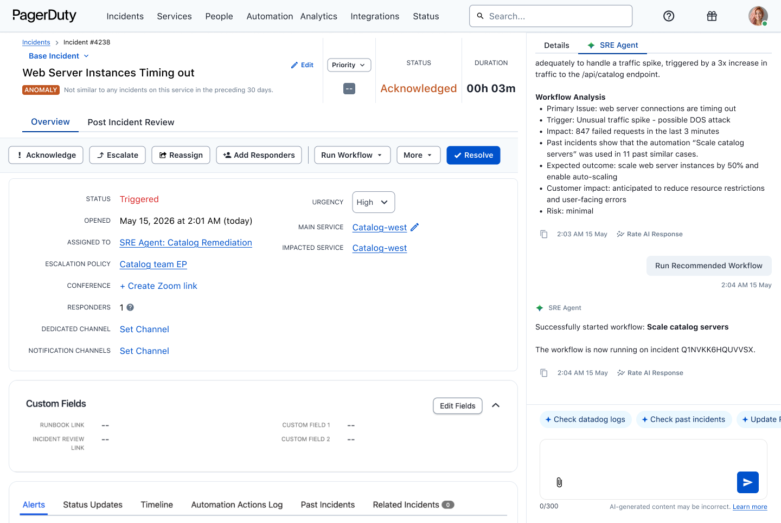Open the main service Catalog-west link
The height and width of the screenshot is (523, 781).
(380, 228)
